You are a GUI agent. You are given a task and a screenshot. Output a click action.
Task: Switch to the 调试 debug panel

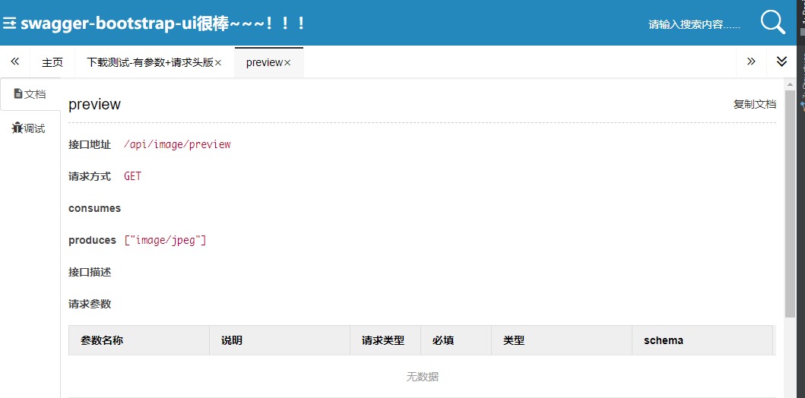[x=29, y=128]
